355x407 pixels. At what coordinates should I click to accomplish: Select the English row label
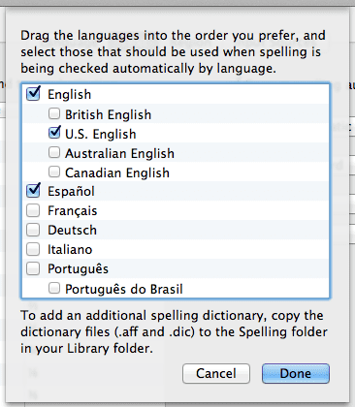pos(70,94)
